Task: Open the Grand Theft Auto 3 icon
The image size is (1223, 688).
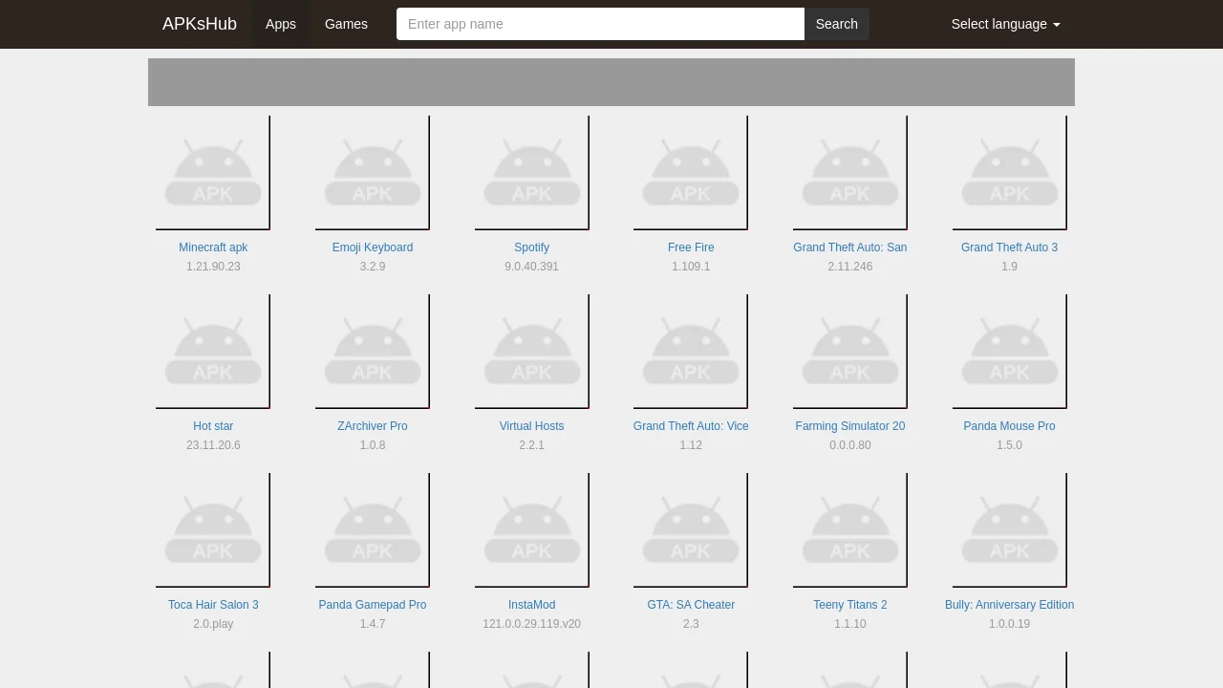Action: click(x=1010, y=173)
